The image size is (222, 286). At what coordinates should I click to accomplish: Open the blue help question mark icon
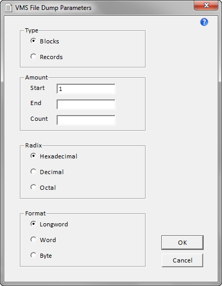204,22
